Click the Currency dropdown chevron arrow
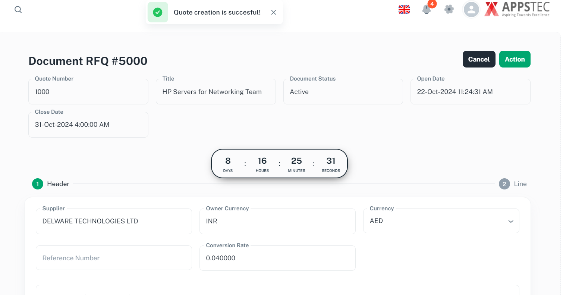 (510, 222)
